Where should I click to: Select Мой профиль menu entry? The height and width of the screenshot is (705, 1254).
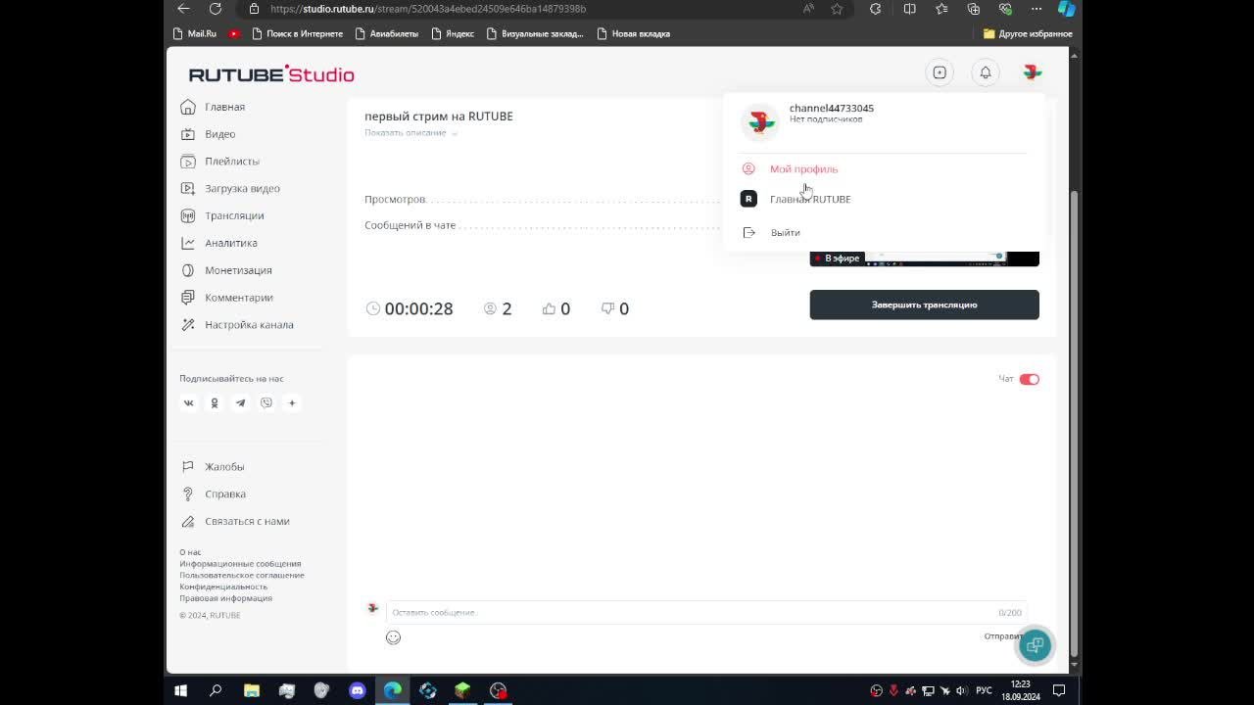[x=803, y=168]
